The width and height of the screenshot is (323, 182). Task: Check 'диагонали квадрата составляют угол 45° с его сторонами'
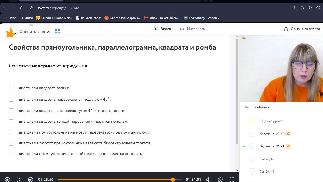(11, 111)
